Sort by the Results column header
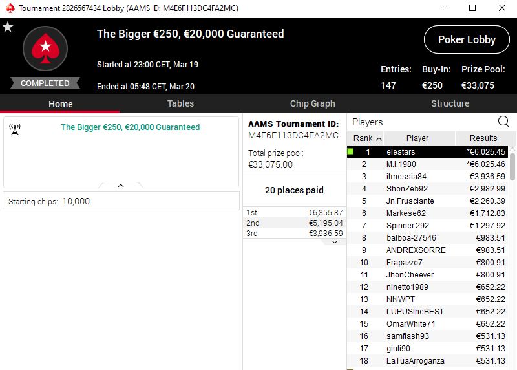This screenshot has width=517, height=370. click(483, 138)
